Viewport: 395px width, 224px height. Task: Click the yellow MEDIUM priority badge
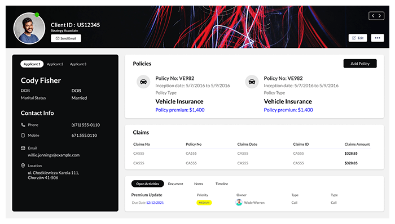click(x=204, y=203)
